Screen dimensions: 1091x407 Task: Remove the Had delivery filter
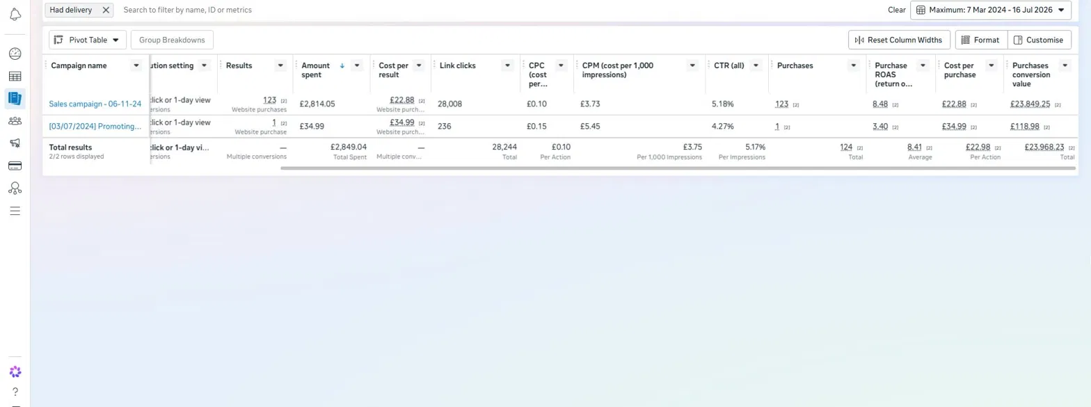pyautogui.click(x=106, y=10)
